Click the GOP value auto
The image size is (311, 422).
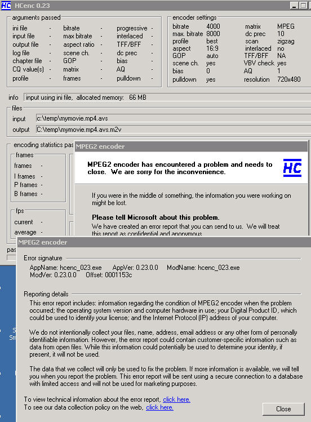pos(212,56)
